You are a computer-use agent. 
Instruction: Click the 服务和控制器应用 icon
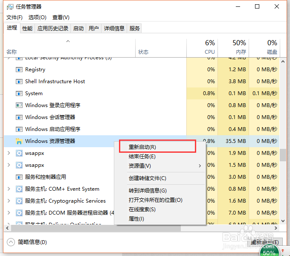click(x=19, y=177)
